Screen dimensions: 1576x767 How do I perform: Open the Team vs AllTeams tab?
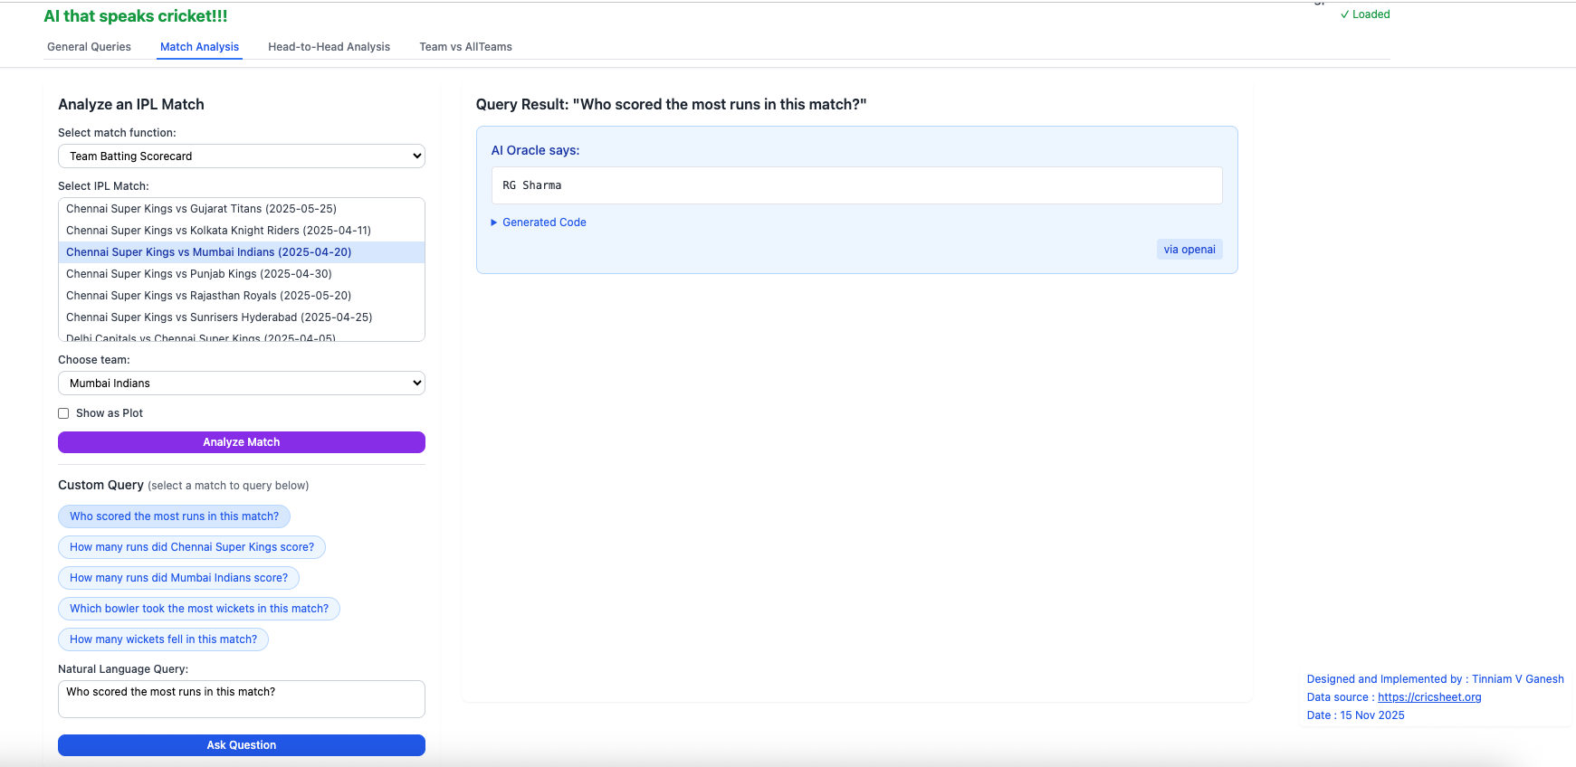coord(465,47)
